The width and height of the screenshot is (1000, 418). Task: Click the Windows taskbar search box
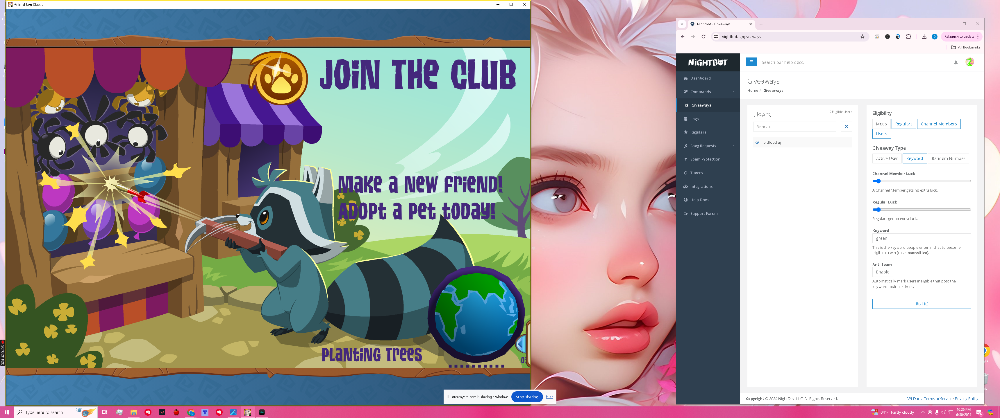point(56,412)
